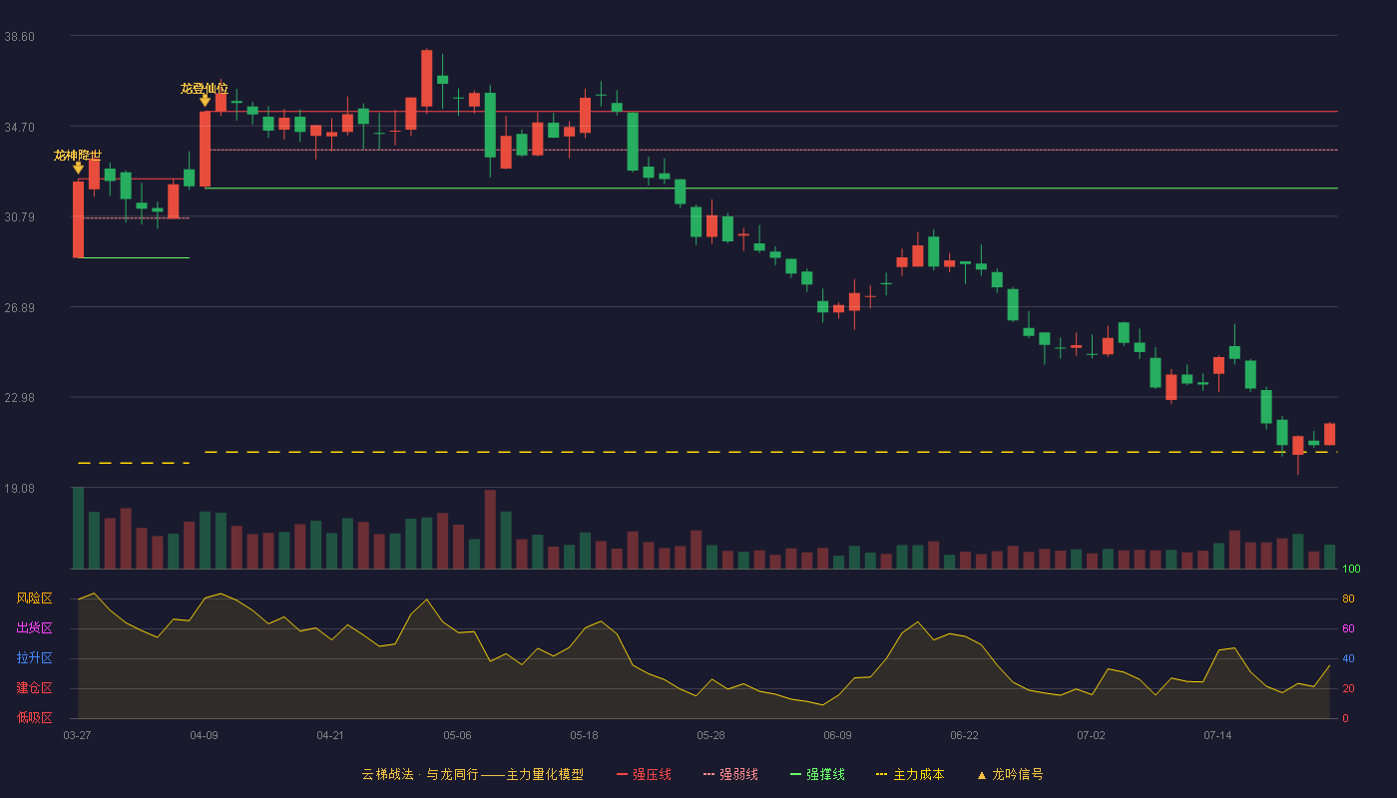Click the 34.70 price axis label
The width and height of the screenshot is (1397, 798).
point(20,127)
